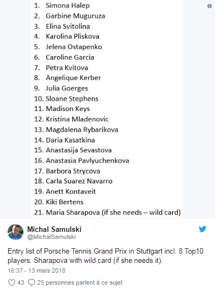Click the Carla Suarez Navarro entry
Viewport: 215px width, 289px height.
pos(73,181)
